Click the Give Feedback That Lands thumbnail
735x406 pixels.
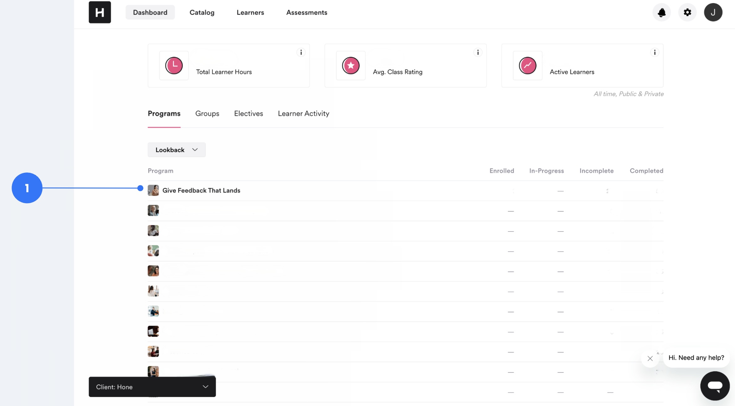tap(153, 190)
